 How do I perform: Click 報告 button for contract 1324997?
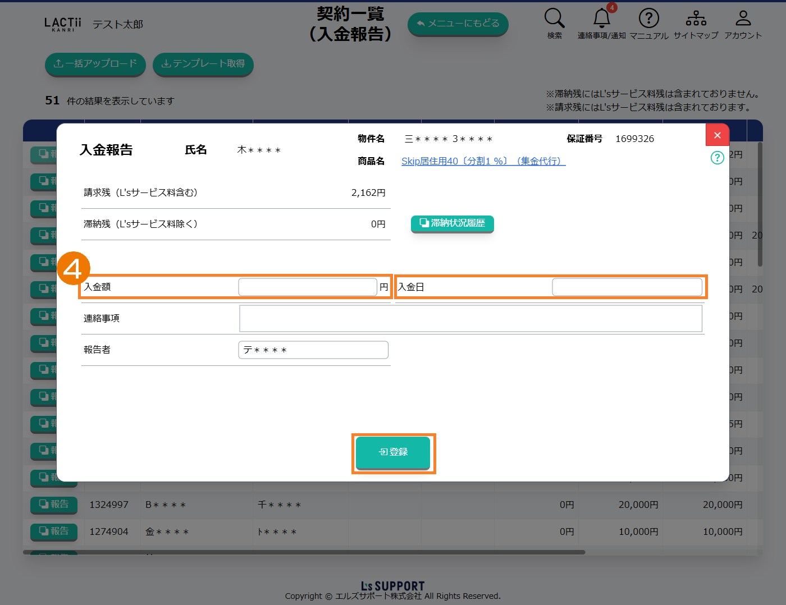[54, 505]
